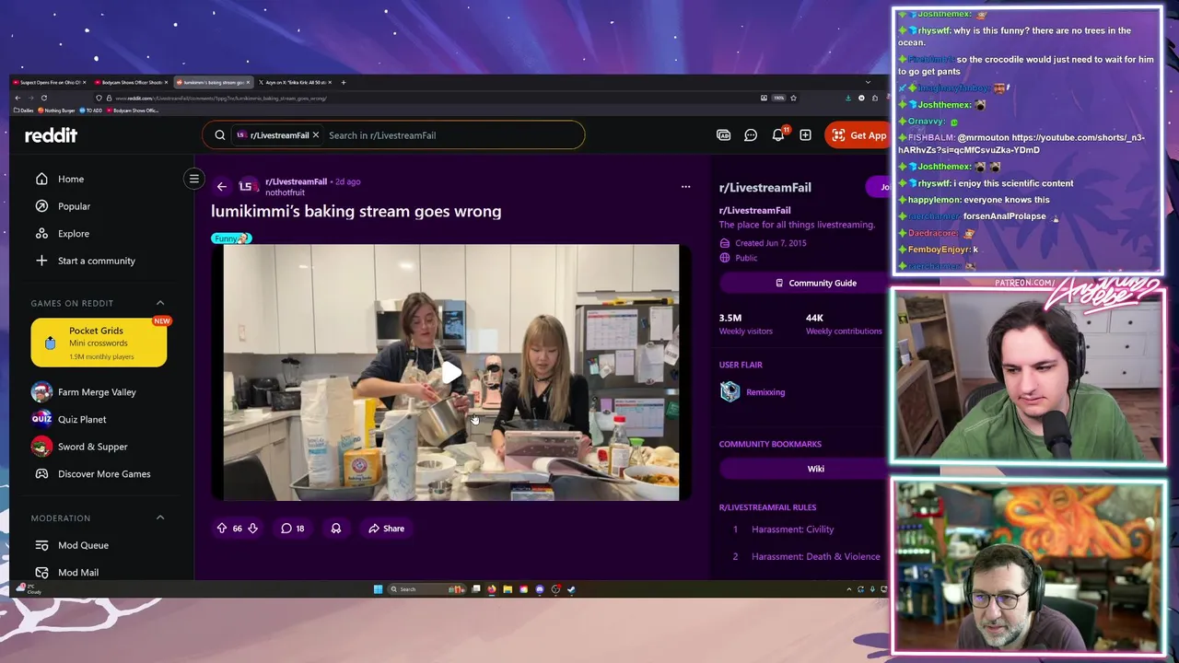
Task: Open a new browser tab
Action: (343, 82)
